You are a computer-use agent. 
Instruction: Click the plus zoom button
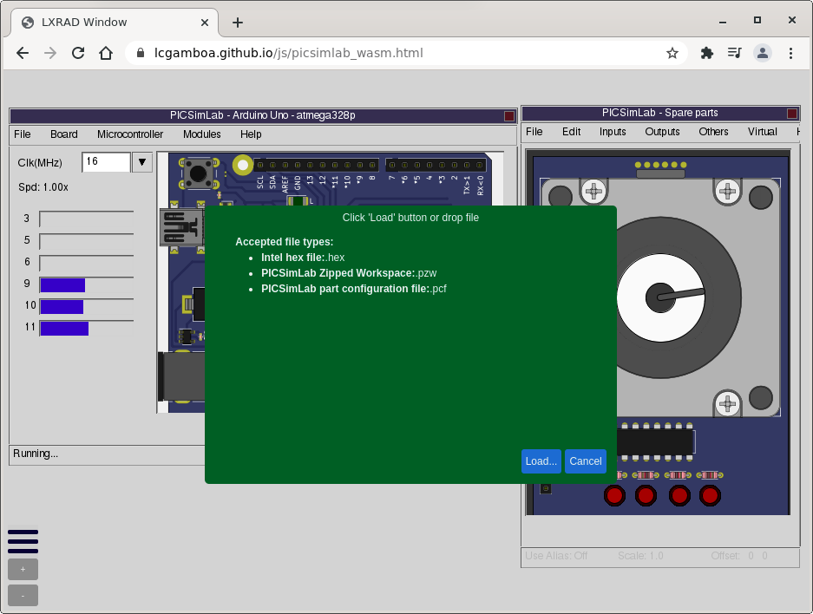23,570
